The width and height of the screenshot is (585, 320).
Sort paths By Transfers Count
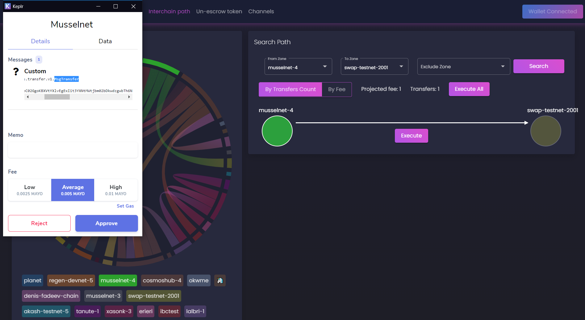coord(290,89)
